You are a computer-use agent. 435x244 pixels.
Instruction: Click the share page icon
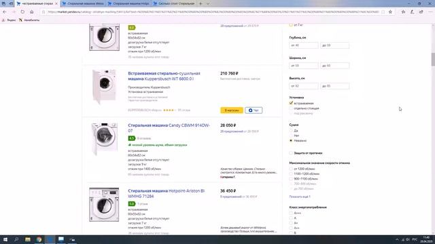(x=421, y=12)
